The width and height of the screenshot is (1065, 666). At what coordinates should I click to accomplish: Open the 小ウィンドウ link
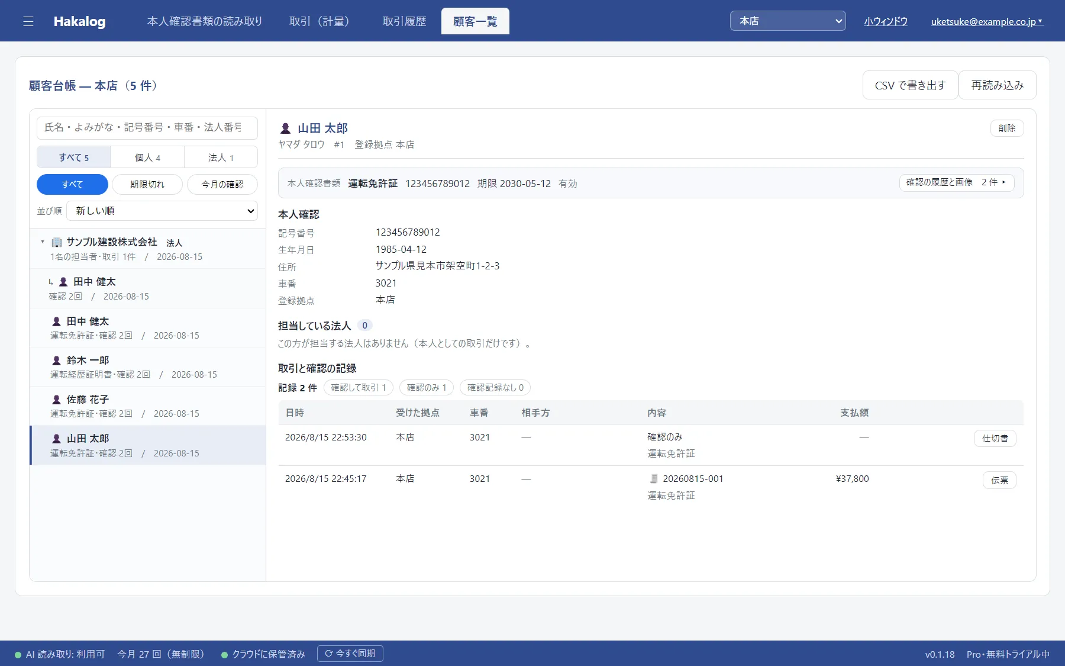(x=886, y=21)
